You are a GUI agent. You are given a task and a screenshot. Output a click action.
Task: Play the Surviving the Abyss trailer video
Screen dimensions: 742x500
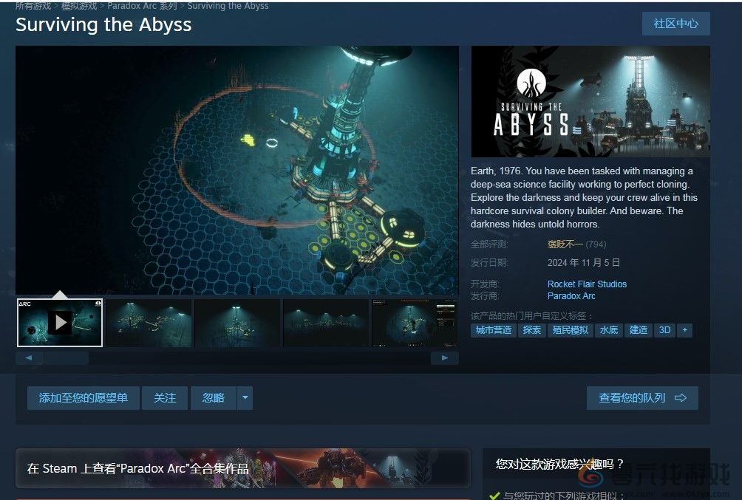point(60,322)
